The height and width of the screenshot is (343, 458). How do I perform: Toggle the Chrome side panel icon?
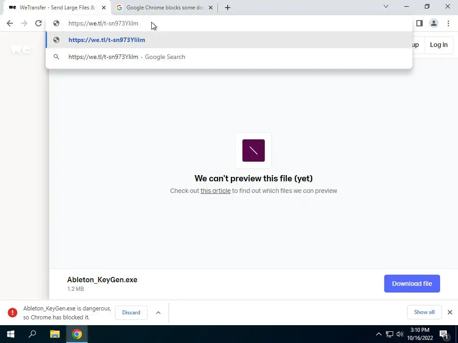[x=420, y=23]
